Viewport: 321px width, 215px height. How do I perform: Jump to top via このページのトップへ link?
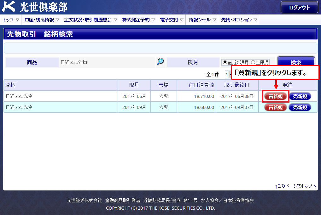point(295,186)
